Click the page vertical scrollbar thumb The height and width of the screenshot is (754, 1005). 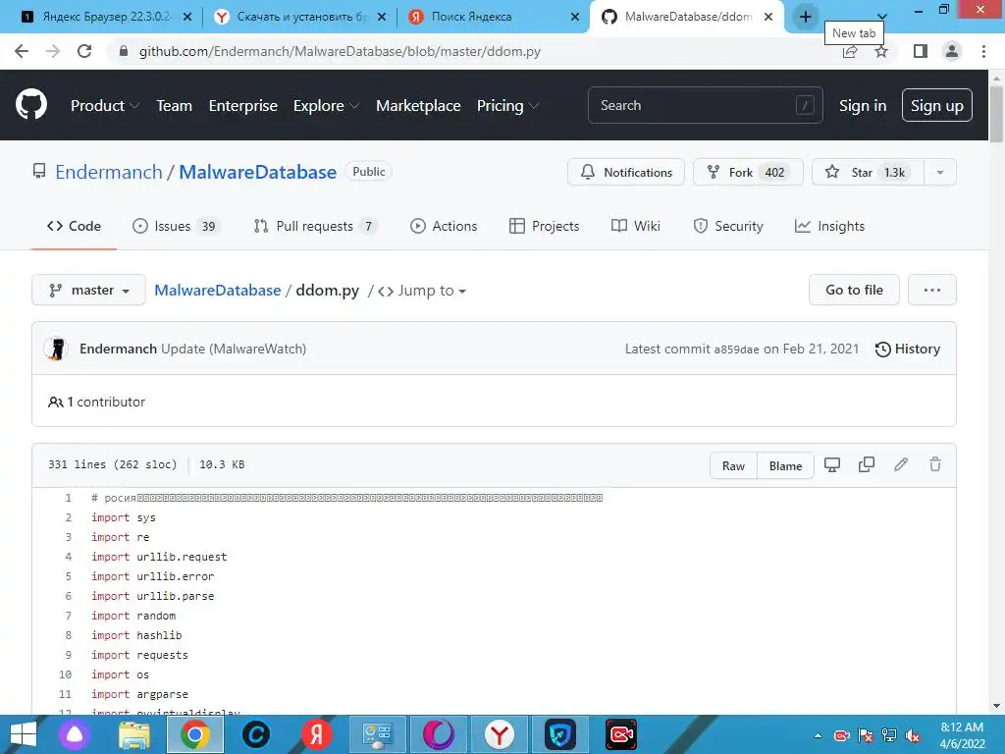tap(996, 113)
